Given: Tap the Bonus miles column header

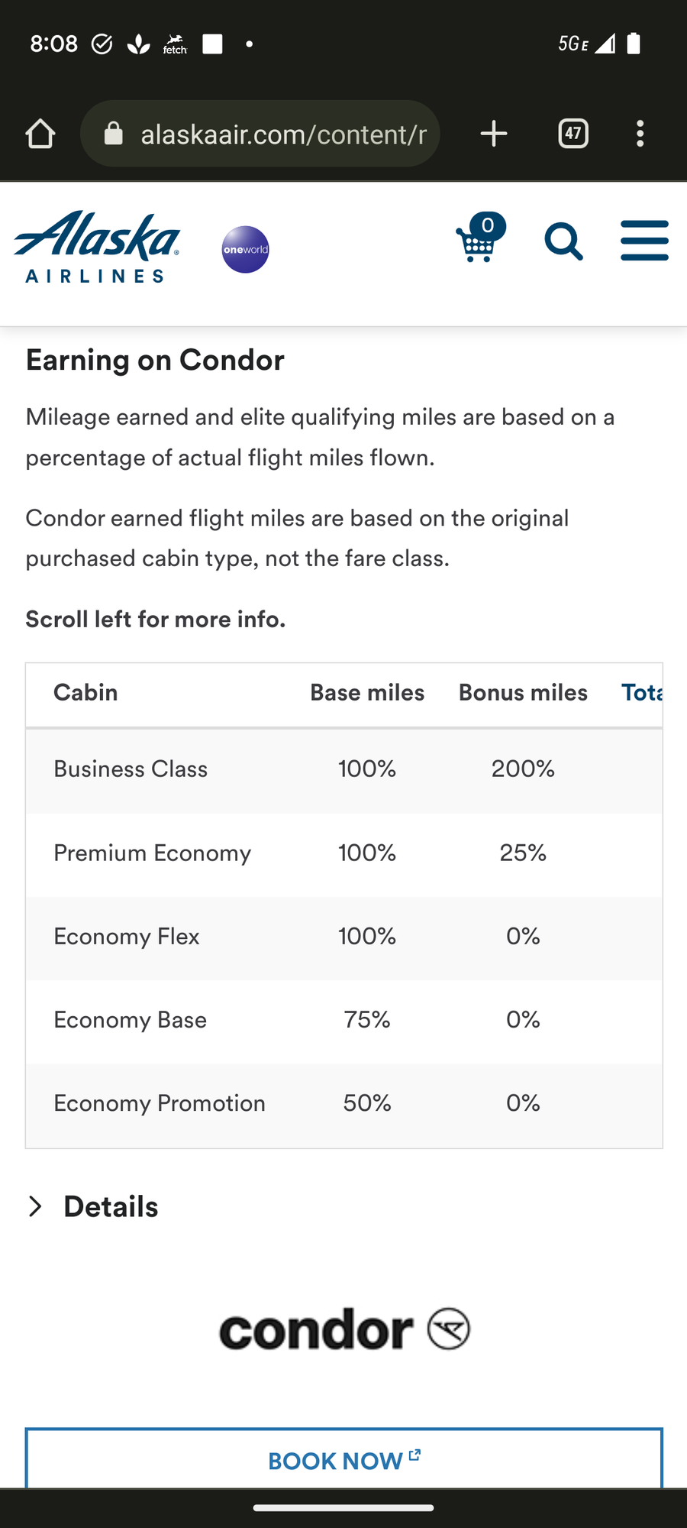Looking at the screenshot, I should coord(523,693).
